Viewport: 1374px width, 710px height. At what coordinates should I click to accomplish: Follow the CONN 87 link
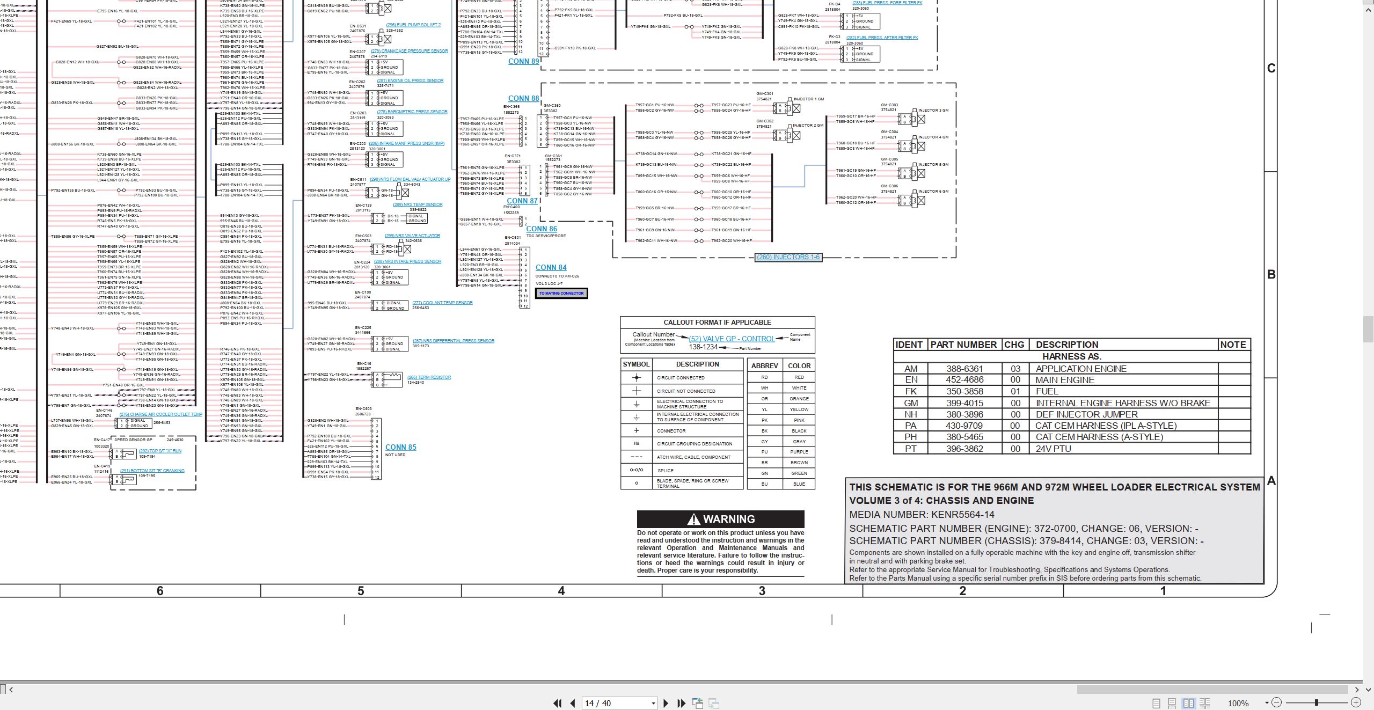522,201
